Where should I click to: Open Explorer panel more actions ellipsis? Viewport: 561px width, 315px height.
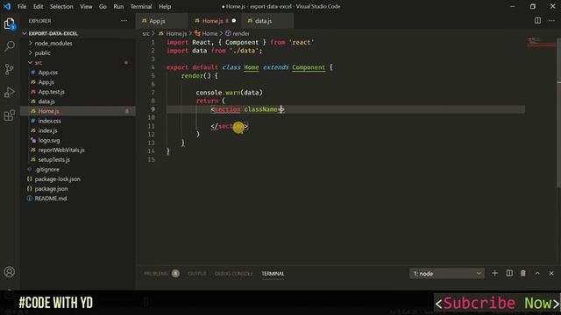[124, 21]
